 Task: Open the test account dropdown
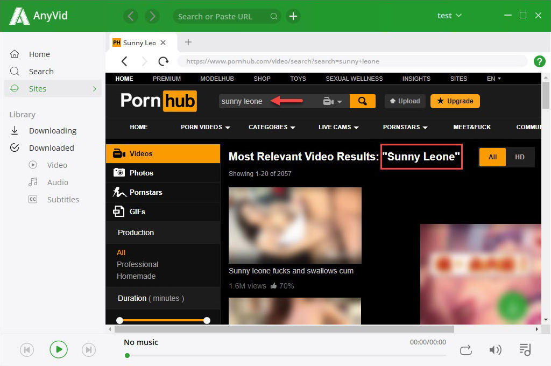[x=449, y=16]
